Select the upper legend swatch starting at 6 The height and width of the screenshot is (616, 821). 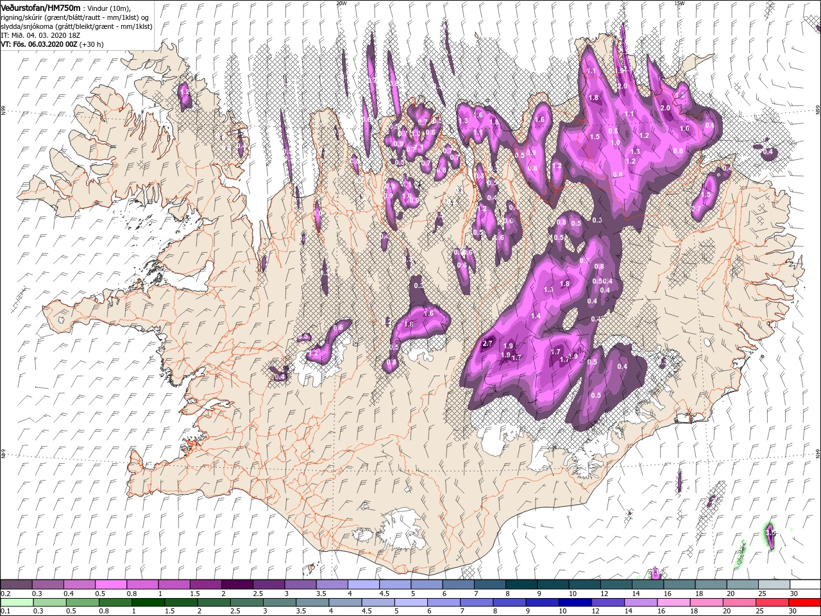pos(457,585)
